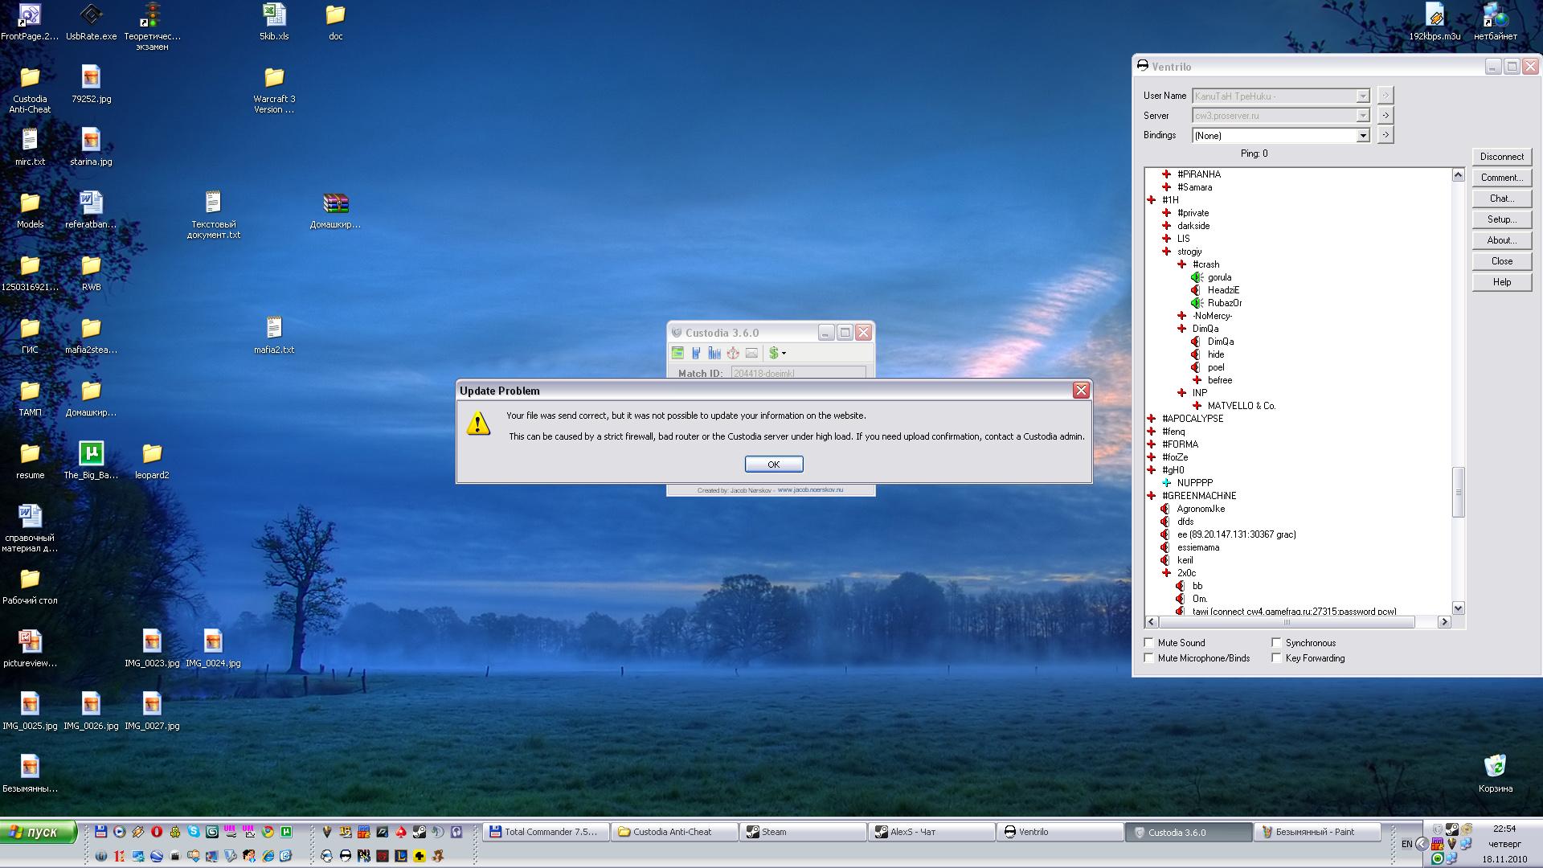Check the Key Forwarding option
Image resolution: width=1543 pixels, height=868 pixels.
coord(1276,658)
